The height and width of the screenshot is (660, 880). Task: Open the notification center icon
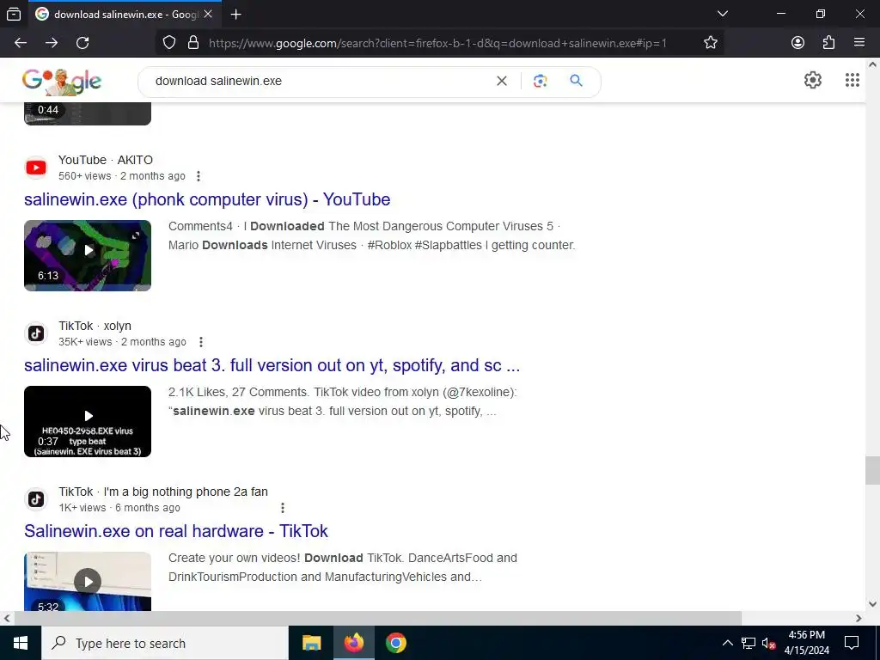(852, 643)
